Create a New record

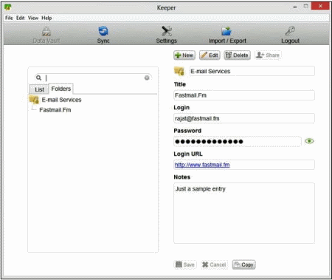(184, 55)
